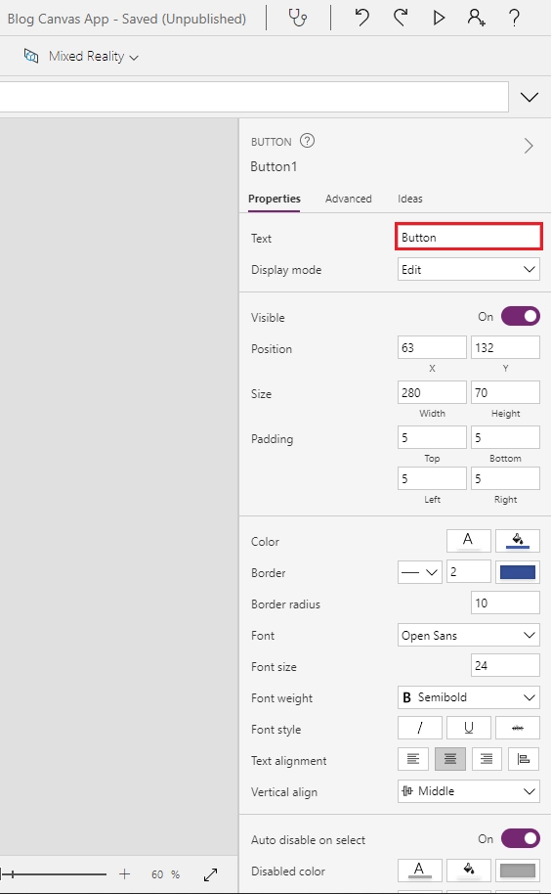This screenshot has height=894, width=551.
Task: Click the fit-to-window expand icon
Action: coord(211,874)
